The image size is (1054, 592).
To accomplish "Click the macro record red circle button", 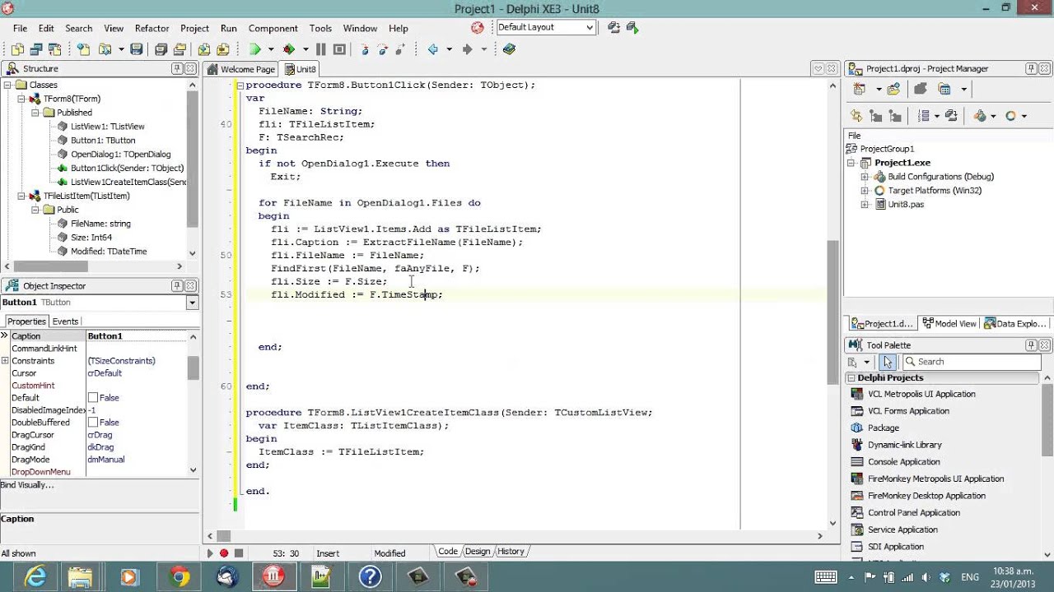I will click(224, 553).
